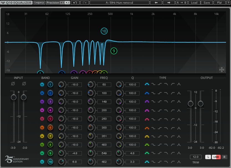Click output peak readout -82.0
The width and height of the screenshot is (231, 168).
[x=212, y=148]
